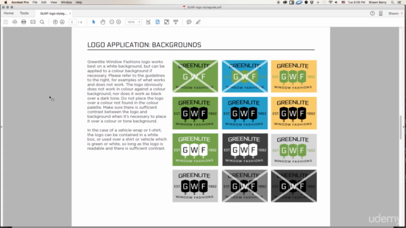Click the paragraph starting 'Greenlite Window Fashions logo works'
The width and height of the screenshot is (406, 228).
[126, 91]
